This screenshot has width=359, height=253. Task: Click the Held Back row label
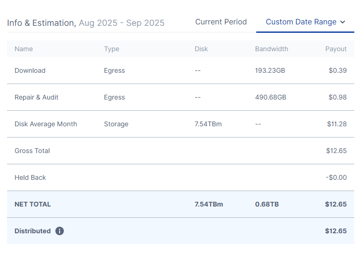tap(31, 177)
